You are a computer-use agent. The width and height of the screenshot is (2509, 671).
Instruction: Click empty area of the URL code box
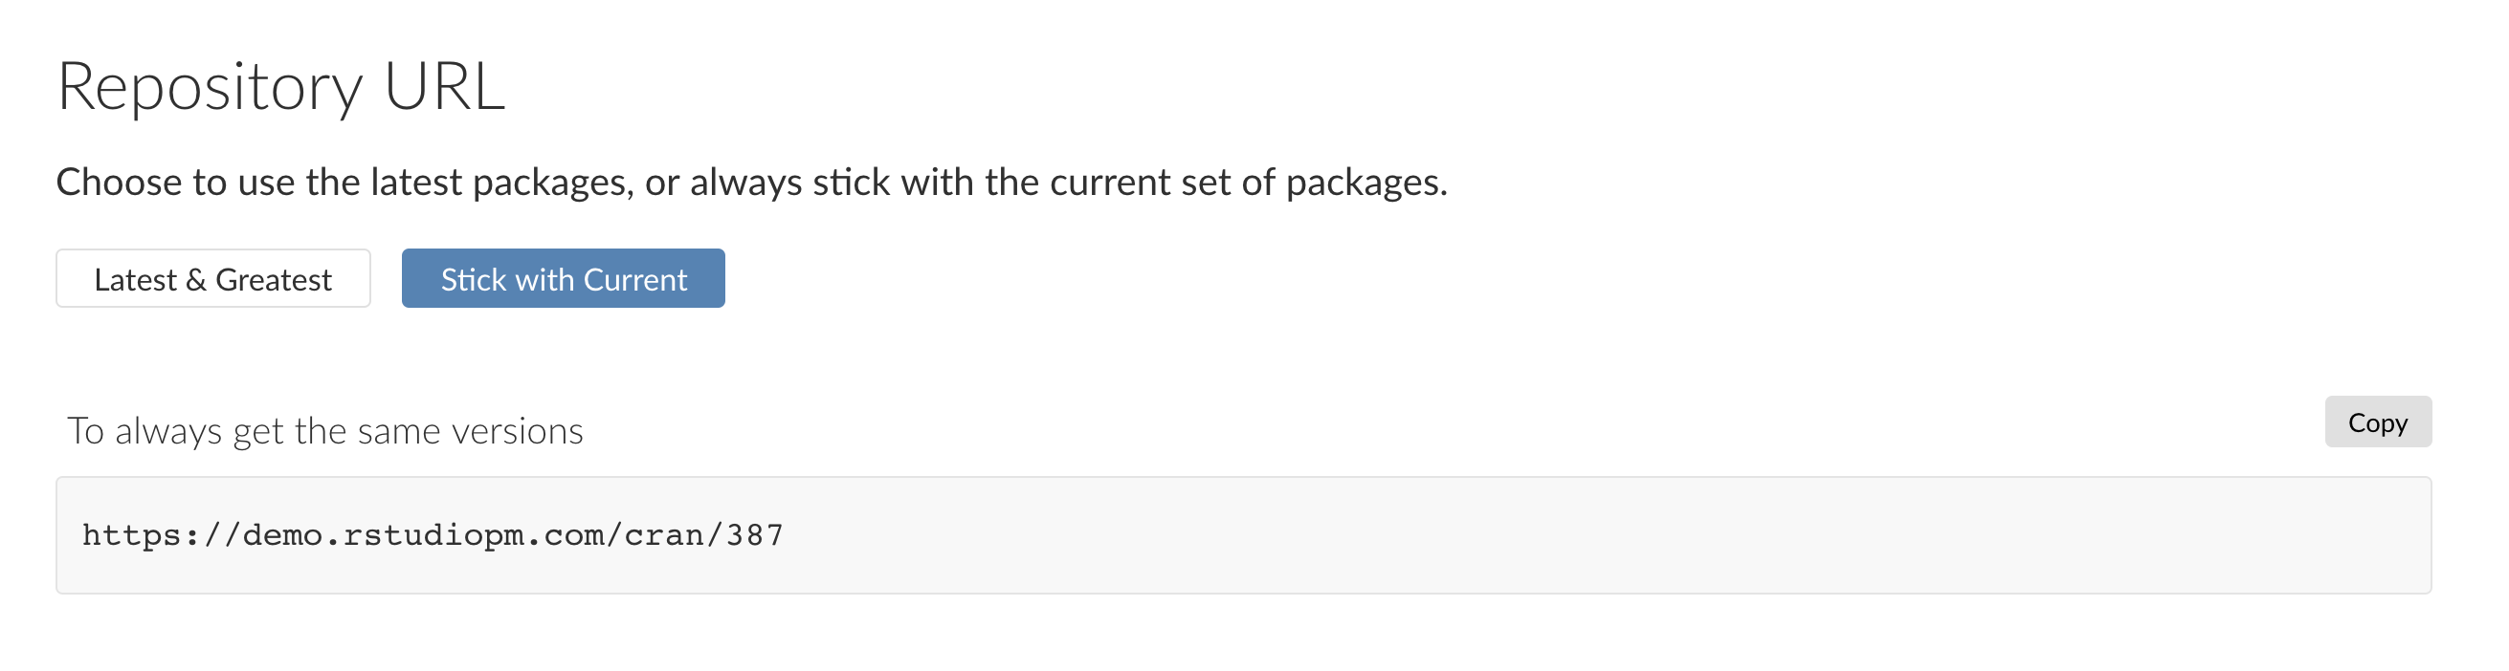[x=1559, y=535]
